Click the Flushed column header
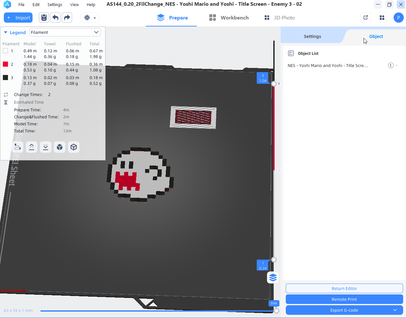 (x=74, y=44)
